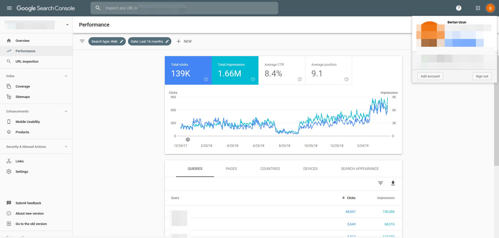Open the hamburger main menu
499x238 pixels.
pos(9,8)
